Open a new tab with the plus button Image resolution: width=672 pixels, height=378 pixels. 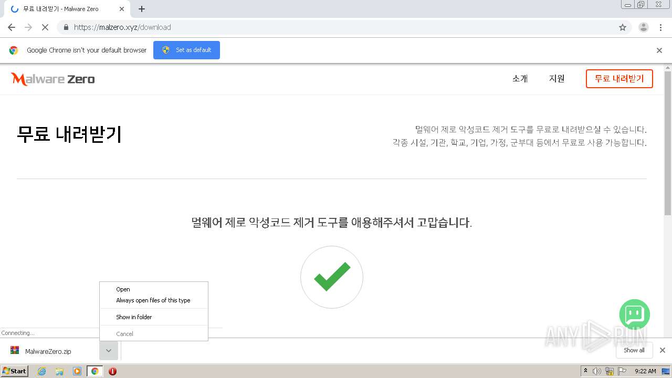coord(142,9)
